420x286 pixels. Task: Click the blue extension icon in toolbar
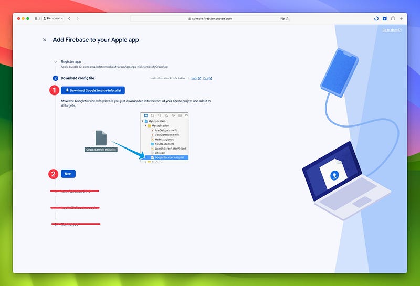[x=385, y=18]
